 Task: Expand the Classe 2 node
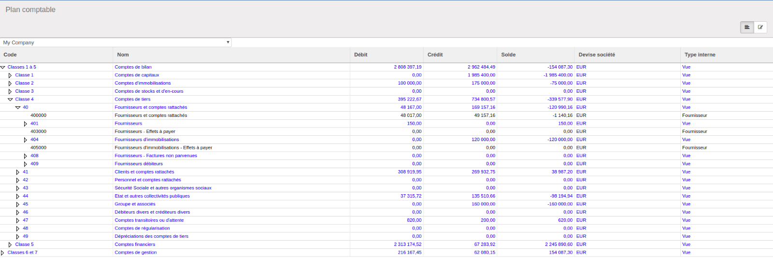10,83
